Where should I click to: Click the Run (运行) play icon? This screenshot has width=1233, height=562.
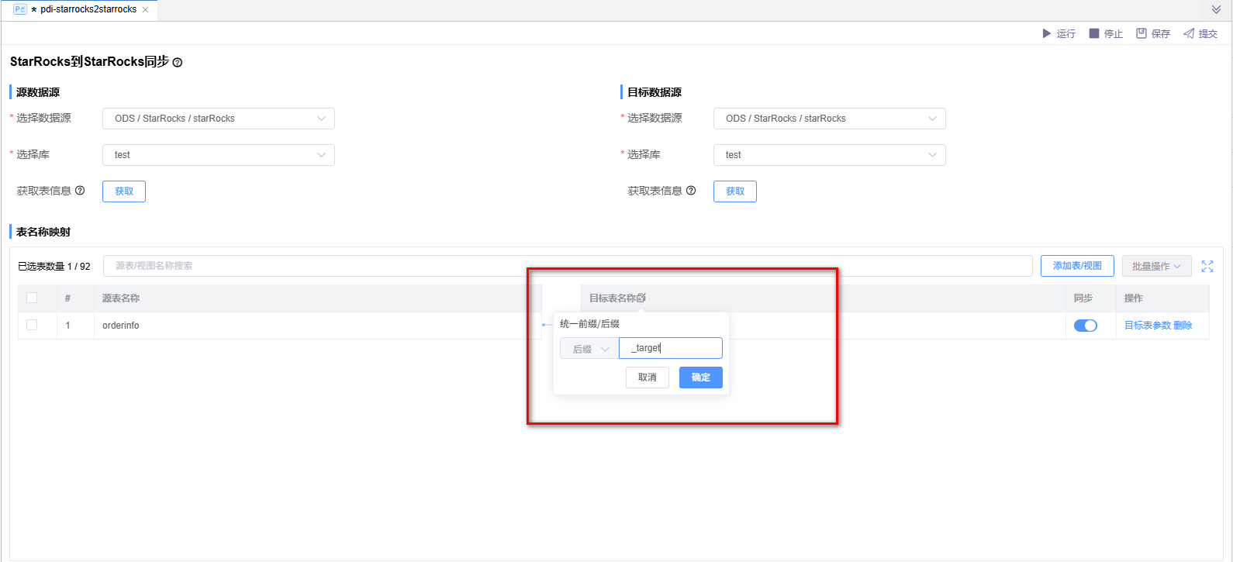pos(1046,33)
